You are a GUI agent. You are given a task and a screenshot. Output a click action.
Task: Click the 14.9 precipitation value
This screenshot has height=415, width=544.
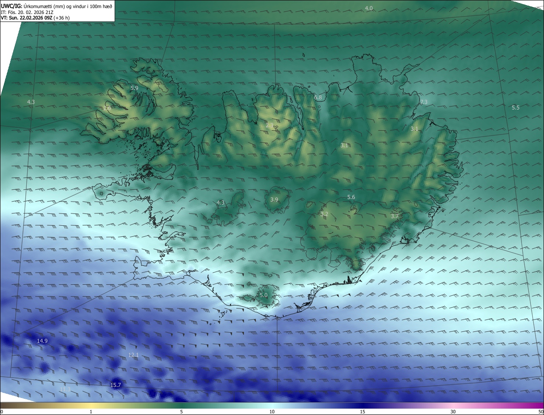[42, 341]
